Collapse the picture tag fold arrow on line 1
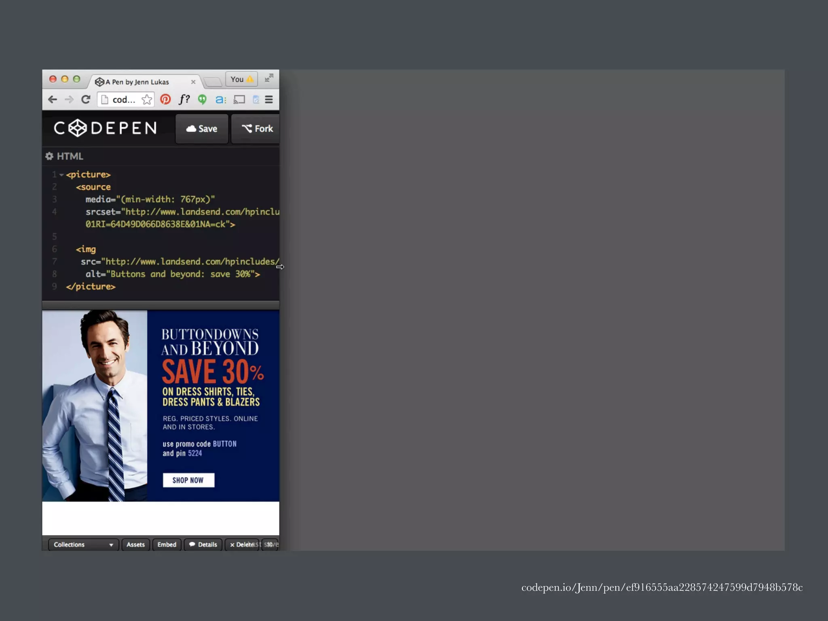 (x=61, y=175)
